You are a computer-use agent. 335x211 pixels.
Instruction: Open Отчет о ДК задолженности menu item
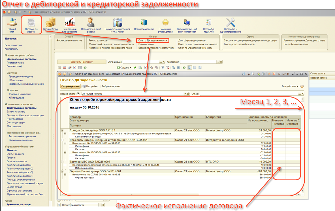(x=152, y=41)
